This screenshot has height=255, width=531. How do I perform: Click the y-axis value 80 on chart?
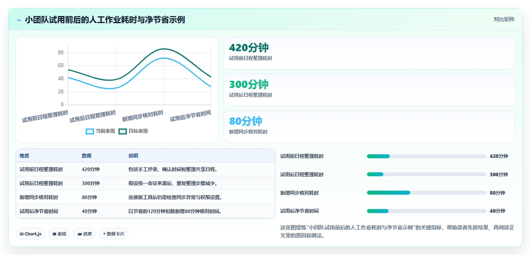point(61,52)
